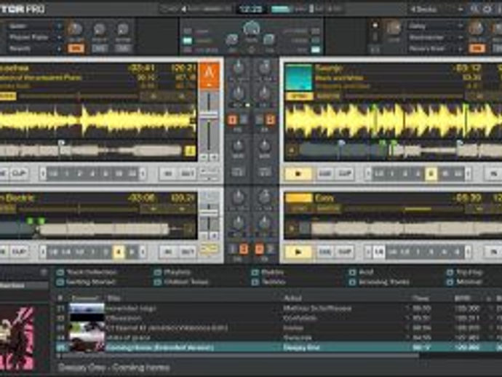Image resolution: width=502 pixels, height=377 pixels.
Task: Open the Track Collection favorite
Action: pyautogui.click(x=87, y=272)
